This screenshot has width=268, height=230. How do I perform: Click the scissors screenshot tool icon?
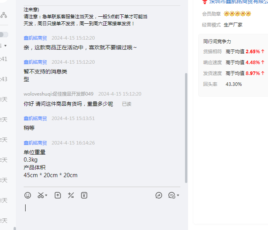click(41, 195)
